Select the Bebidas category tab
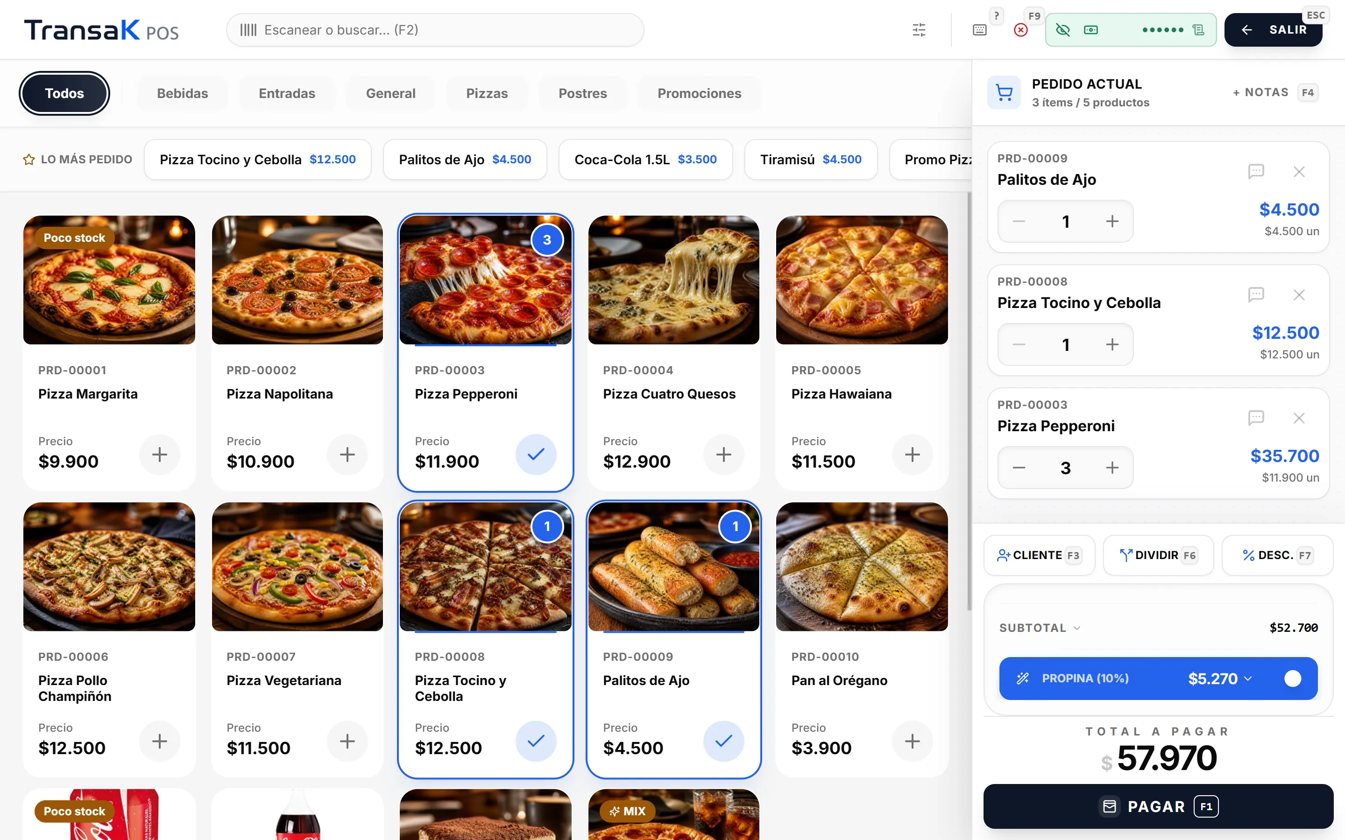This screenshot has height=840, width=1345. (x=182, y=93)
